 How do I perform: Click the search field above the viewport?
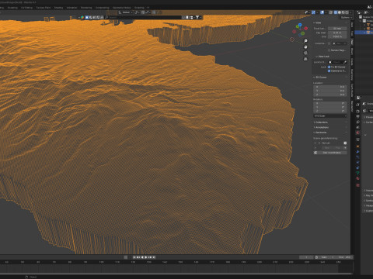tap(142, 17)
